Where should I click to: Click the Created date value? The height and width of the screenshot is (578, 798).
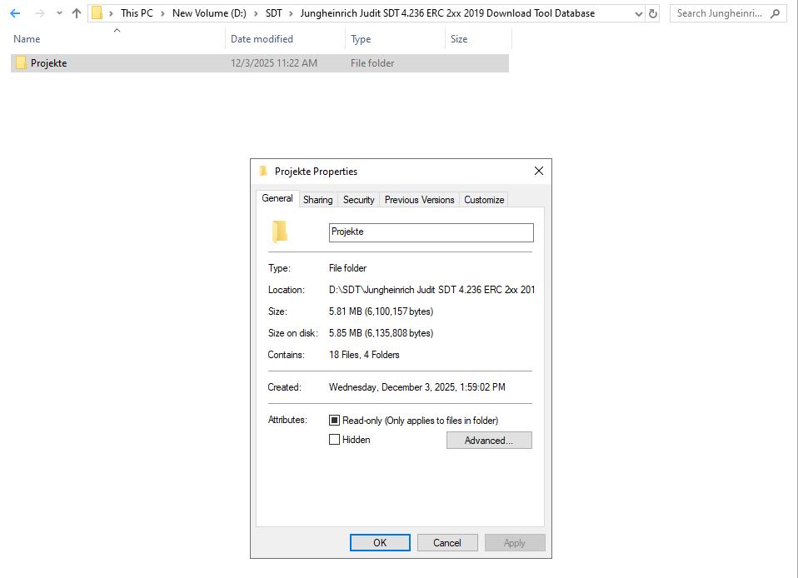[x=417, y=387]
